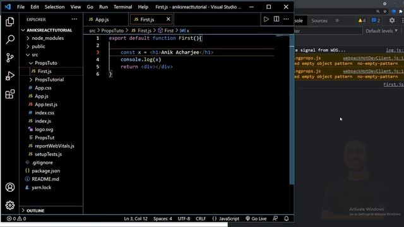Screen dimensions: 404x227
Task: Open reportWebVitals.js from the explorer
Action: (x=54, y=146)
